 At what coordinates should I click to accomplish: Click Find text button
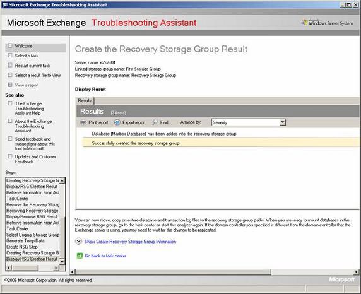tap(164, 122)
